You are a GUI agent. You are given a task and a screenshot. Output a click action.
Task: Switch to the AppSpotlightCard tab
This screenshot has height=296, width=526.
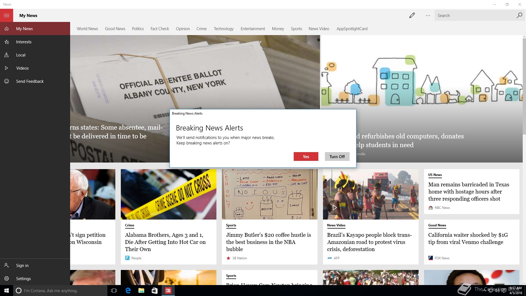pyautogui.click(x=352, y=29)
